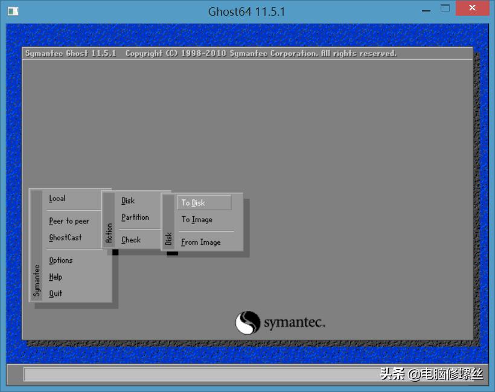Maximize the Ghost64 window

tap(445, 8)
